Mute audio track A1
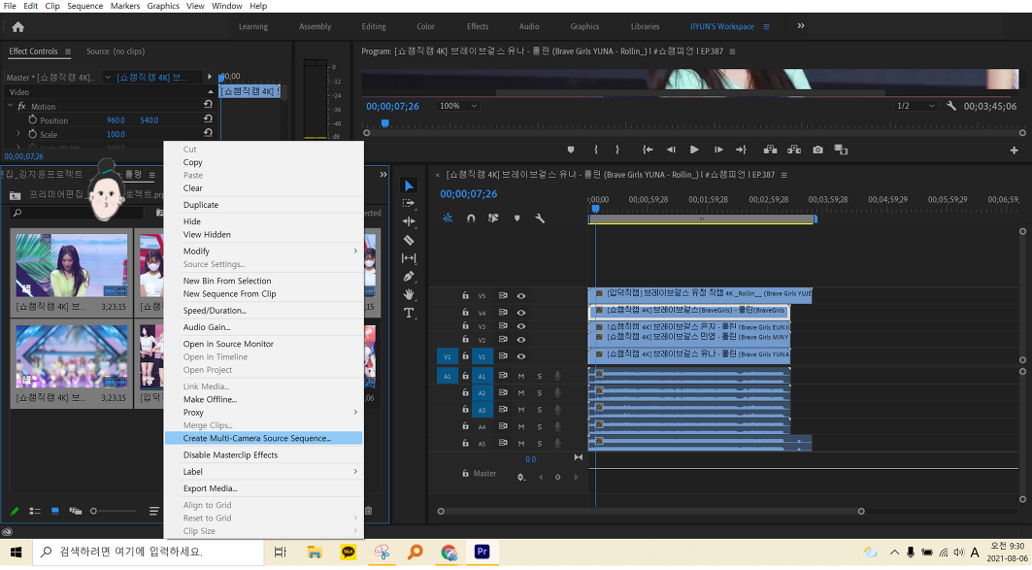 tap(520, 376)
